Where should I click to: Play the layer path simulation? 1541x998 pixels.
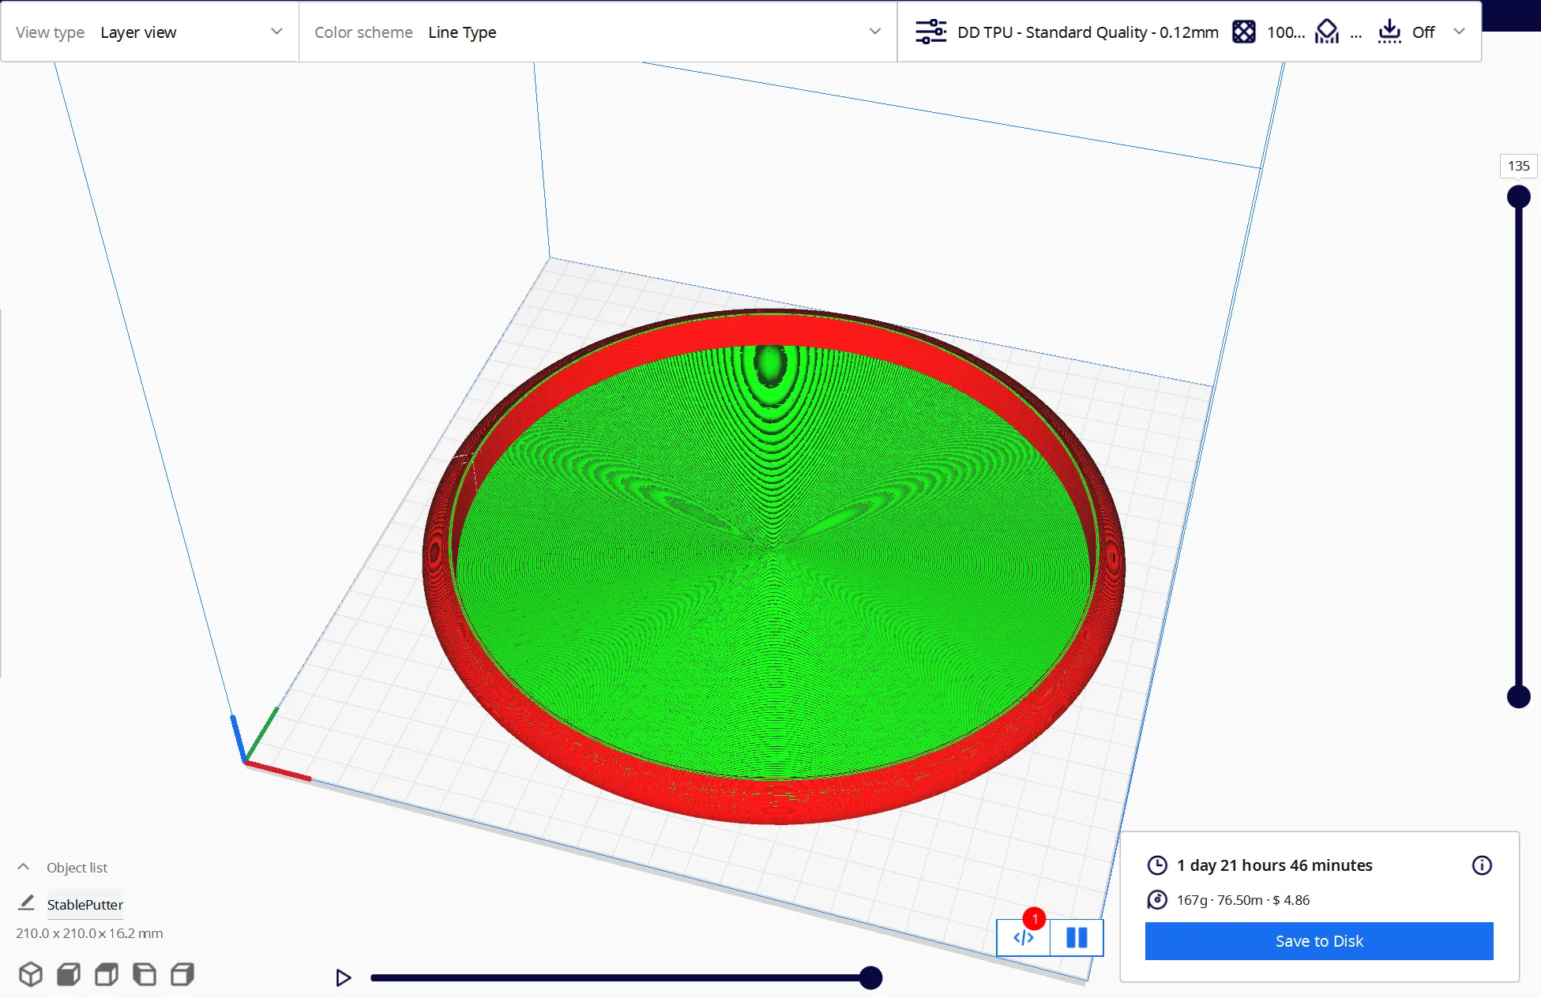(343, 977)
